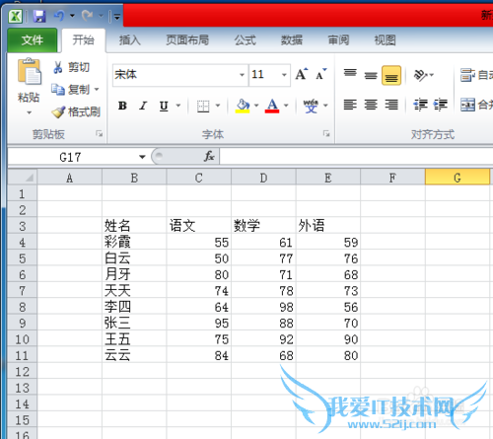Increase indent icon
Image resolution: width=493 pixels, height=439 pixels.
441,105
